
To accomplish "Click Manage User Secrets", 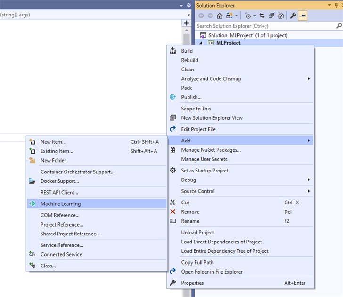I will [241, 159].
